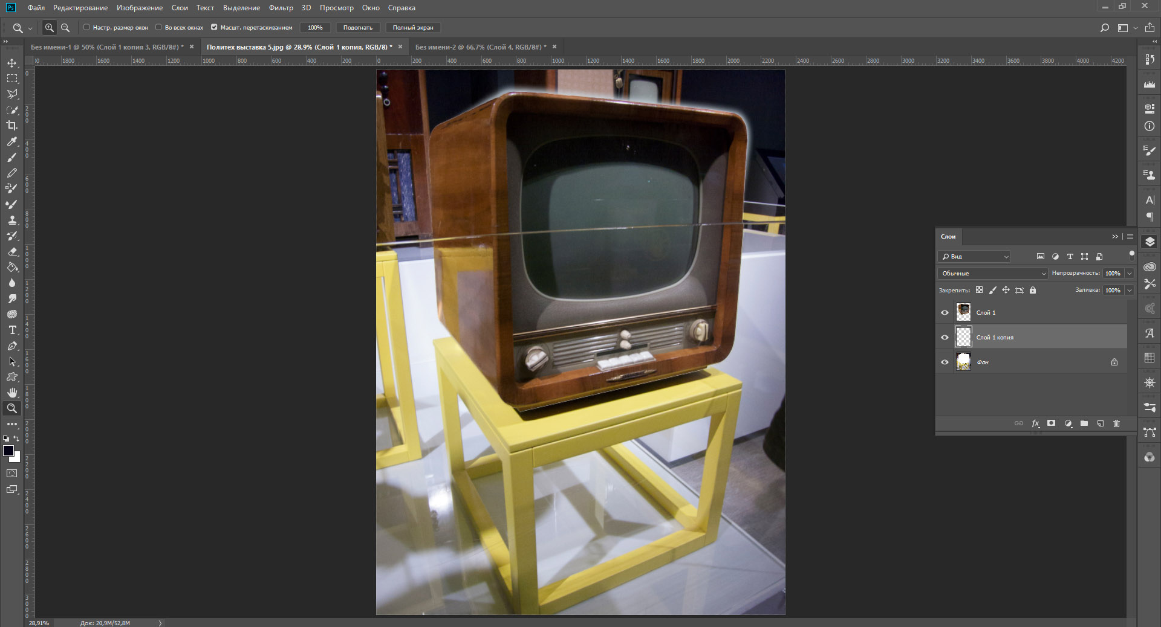Click the Zoom In mode icon
Screen dimensions: 1161x627
(x=50, y=28)
